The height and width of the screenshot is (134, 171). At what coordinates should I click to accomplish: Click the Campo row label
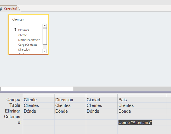[x=14, y=99]
